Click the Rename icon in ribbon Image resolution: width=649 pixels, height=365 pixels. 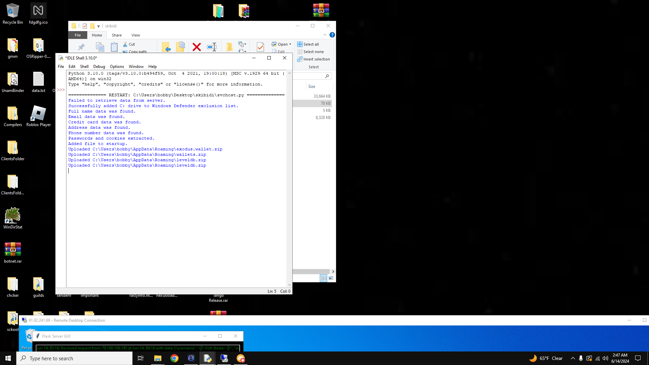coord(212,47)
